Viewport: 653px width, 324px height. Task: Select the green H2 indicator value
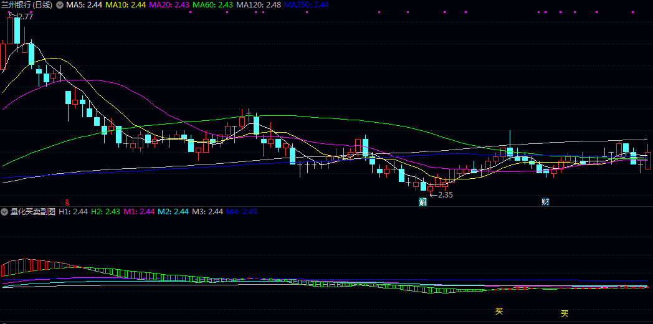tap(105, 212)
